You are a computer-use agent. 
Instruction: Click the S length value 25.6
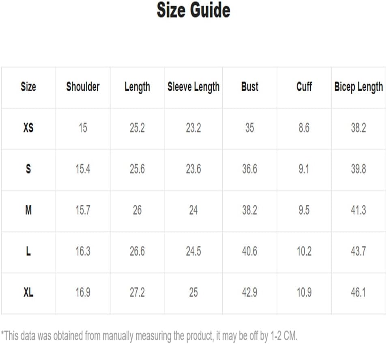click(137, 169)
